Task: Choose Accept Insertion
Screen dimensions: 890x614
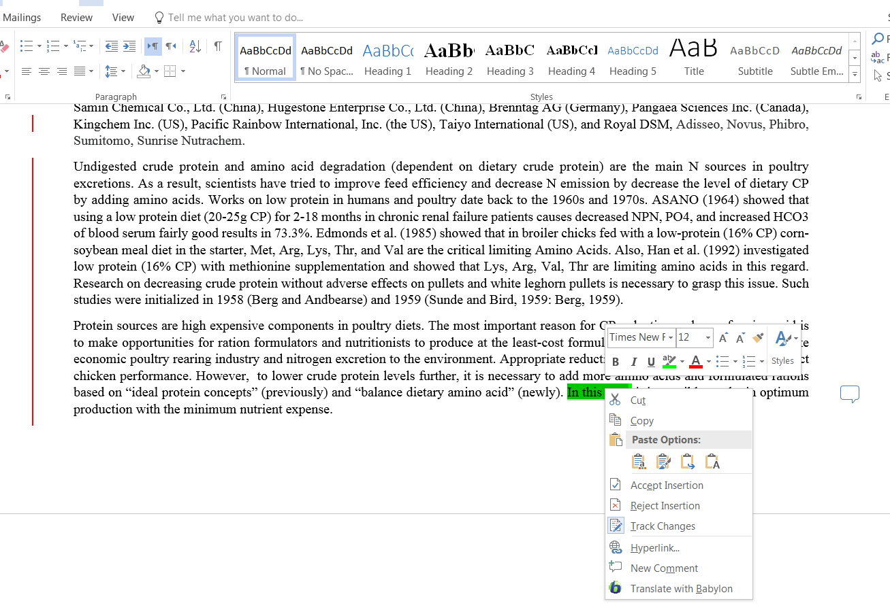Action: [679, 485]
